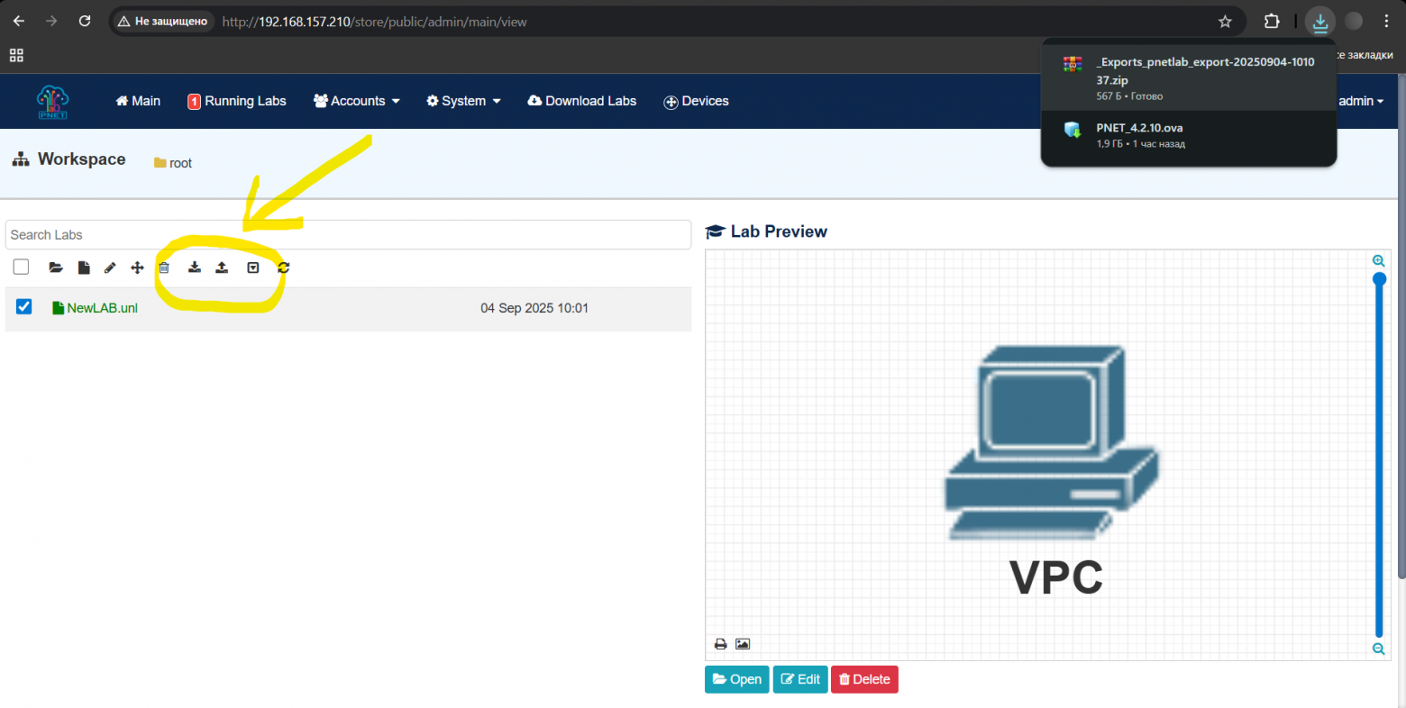Uncheck the NewLAB.unl checkbox
The height and width of the screenshot is (708, 1406).
point(24,307)
